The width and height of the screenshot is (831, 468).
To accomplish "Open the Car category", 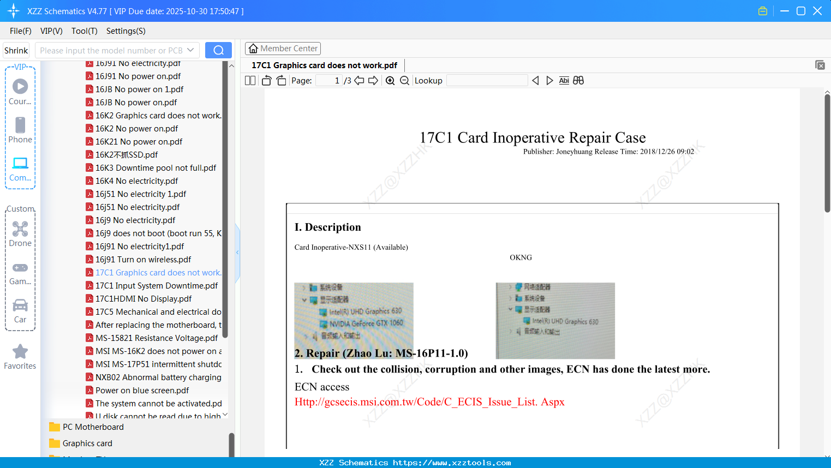I will pyautogui.click(x=20, y=310).
